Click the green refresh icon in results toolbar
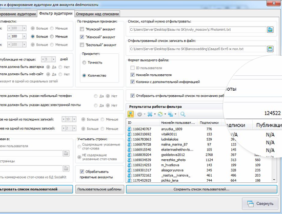 [160, 114]
